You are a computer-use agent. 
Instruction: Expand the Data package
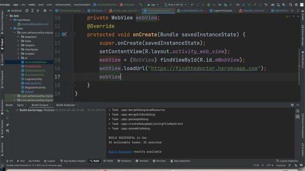click(x=18, y=41)
